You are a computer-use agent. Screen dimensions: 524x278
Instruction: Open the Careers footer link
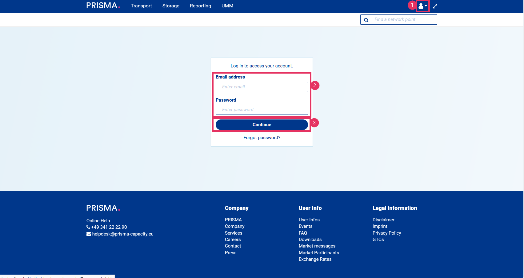coord(233,240)
